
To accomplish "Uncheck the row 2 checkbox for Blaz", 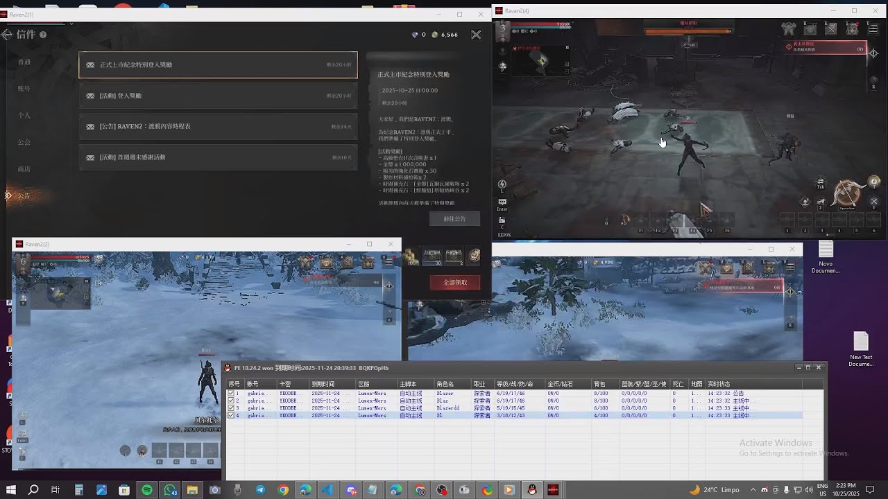I will point(232,401).
